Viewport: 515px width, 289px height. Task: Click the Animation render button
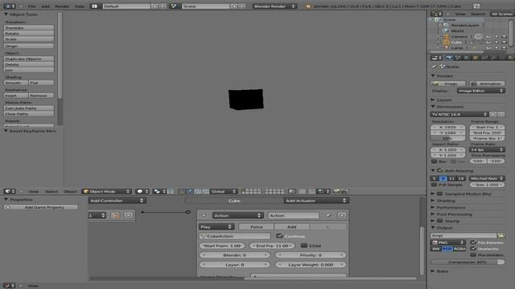[487, 83]
